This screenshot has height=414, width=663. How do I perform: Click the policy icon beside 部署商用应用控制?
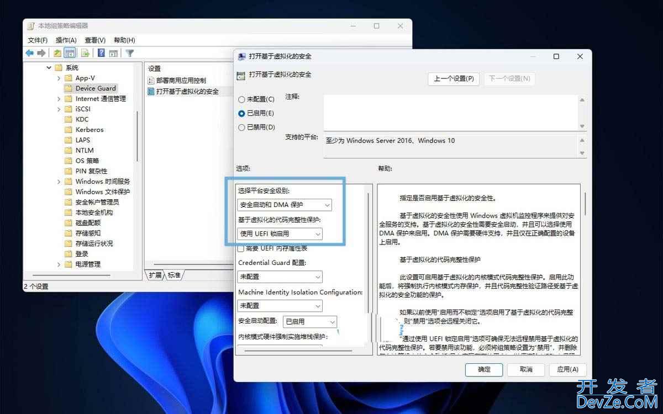pyautogui.click(x=151, y=81)
